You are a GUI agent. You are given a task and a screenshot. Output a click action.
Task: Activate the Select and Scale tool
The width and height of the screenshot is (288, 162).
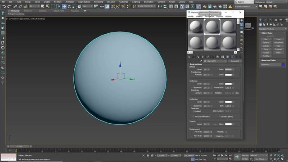coord(74,7)
